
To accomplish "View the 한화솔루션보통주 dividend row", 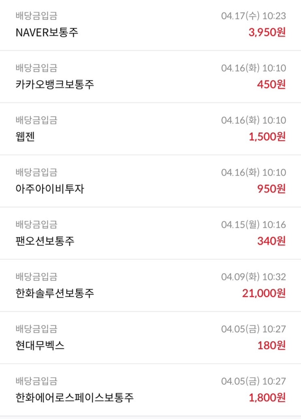I will [150, 285].
